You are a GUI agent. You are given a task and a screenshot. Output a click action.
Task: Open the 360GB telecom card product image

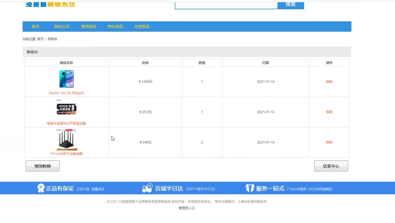(x=67, y=109)
